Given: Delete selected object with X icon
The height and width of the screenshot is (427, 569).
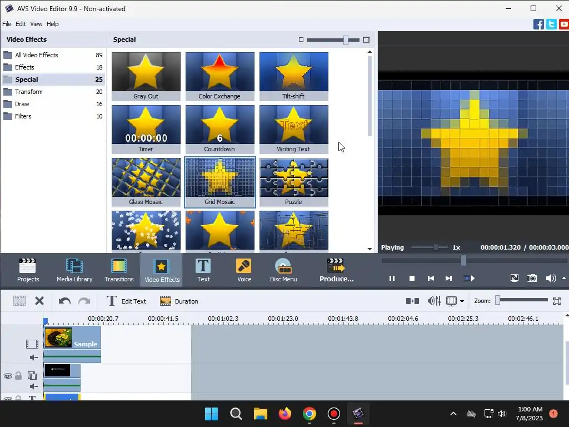Looking at the screenshot, I should point(39,301).
